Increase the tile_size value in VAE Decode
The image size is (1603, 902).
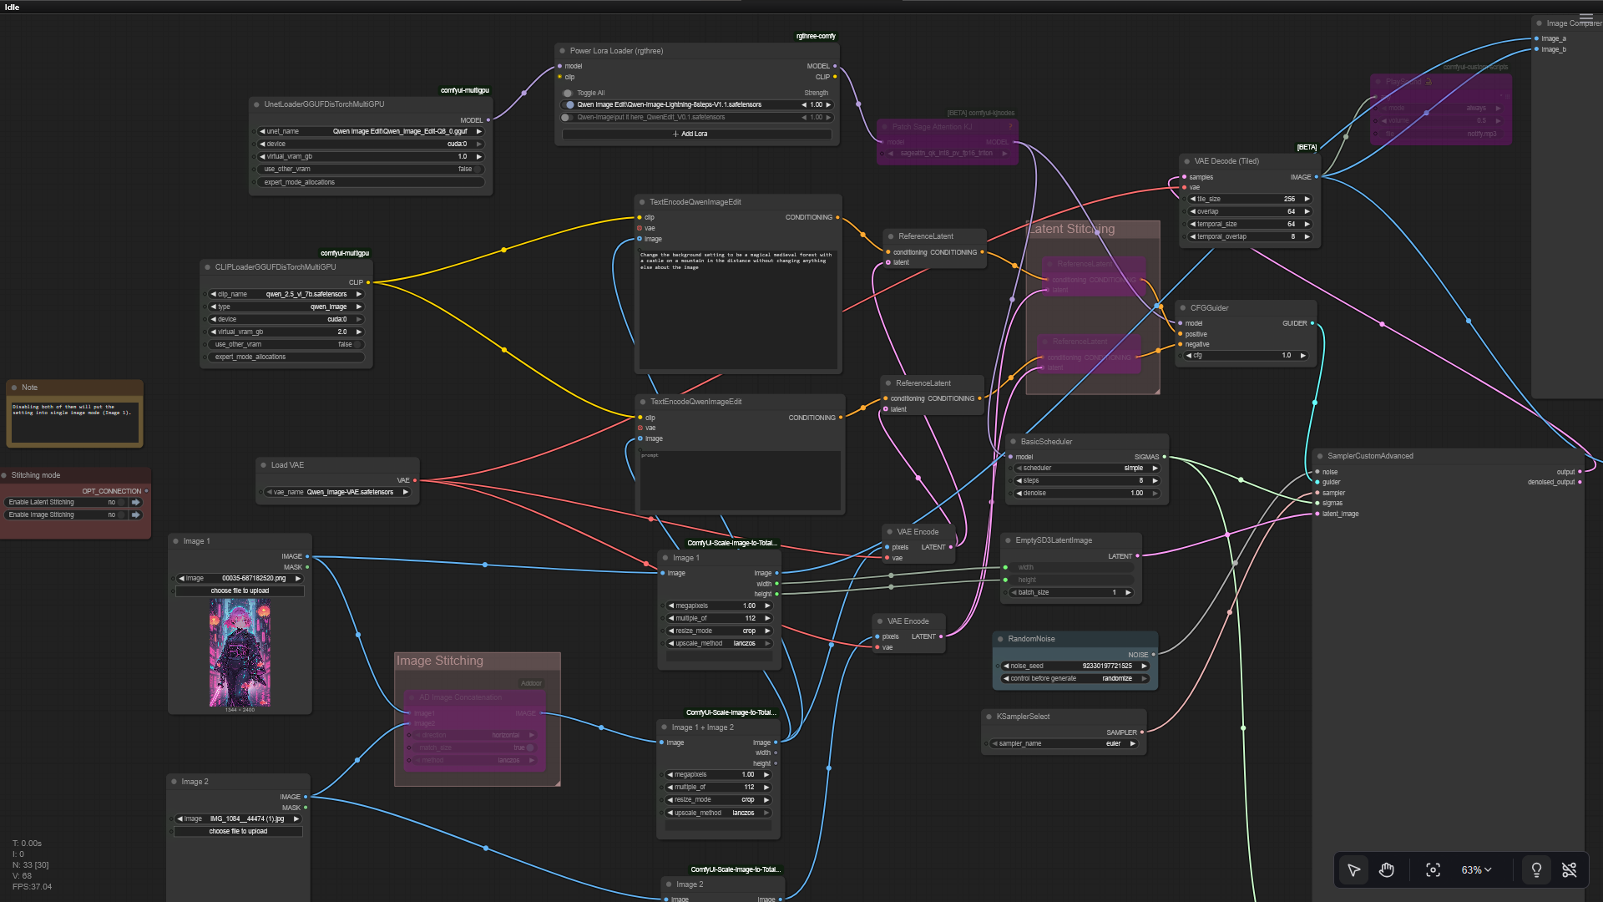[1307, 200]
